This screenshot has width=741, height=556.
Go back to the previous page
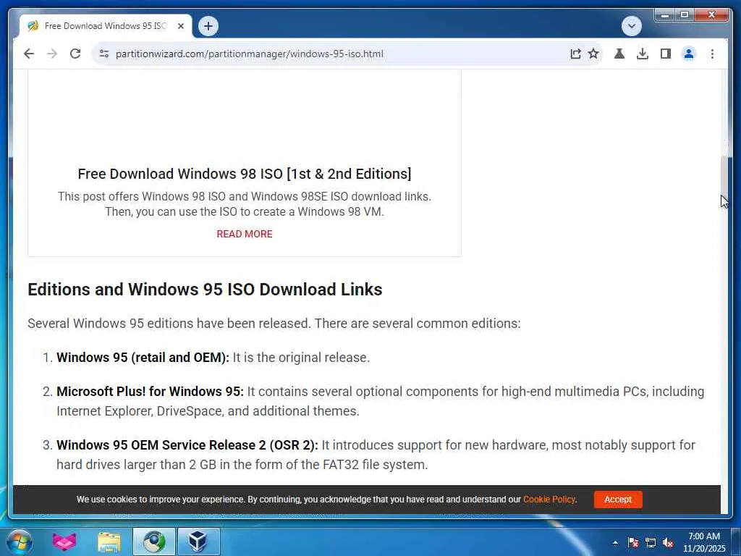pyautogui.click(x=29, y=54)
